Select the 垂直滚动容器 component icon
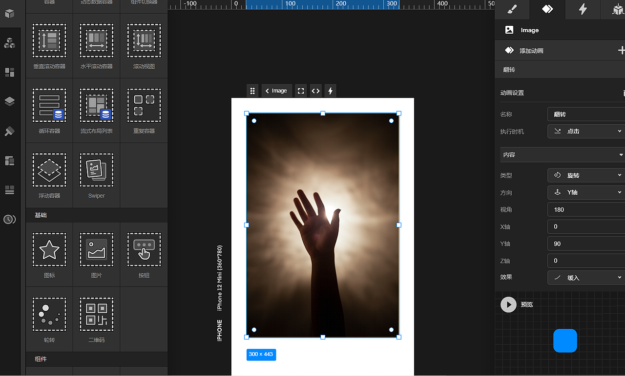Image resolution: width=625 pixels, height=376 pixels. coord(49,41)
